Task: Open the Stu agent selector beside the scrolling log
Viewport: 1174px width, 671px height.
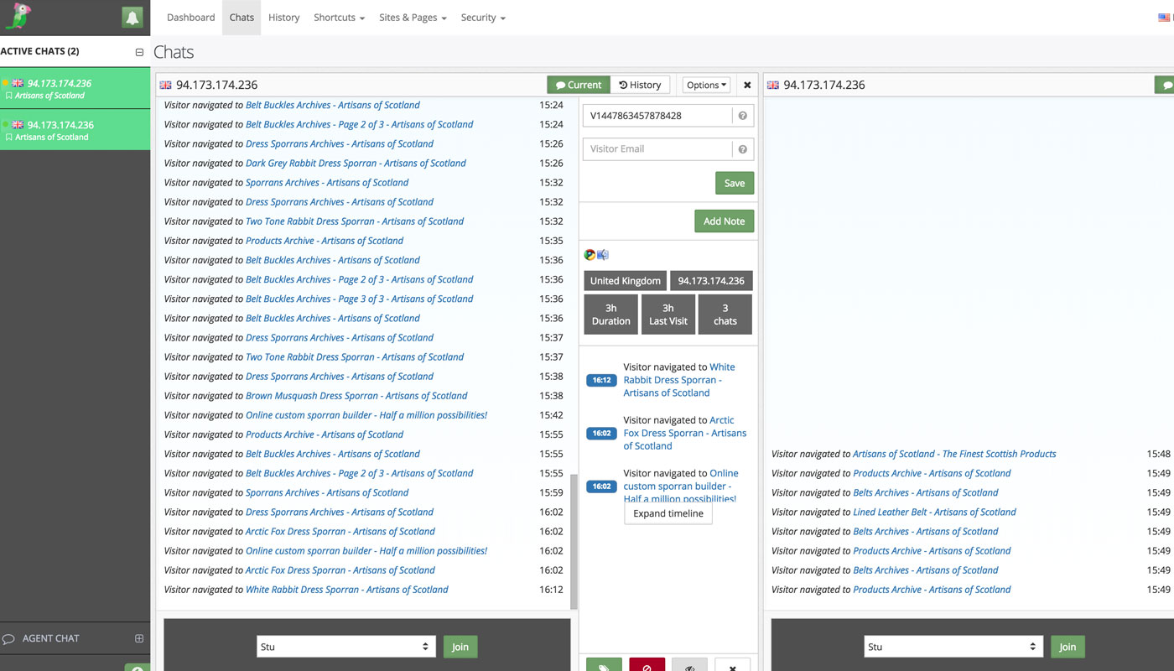Action: [346, 647]
